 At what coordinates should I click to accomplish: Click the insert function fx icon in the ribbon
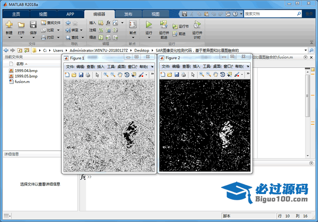pos(109,23)
